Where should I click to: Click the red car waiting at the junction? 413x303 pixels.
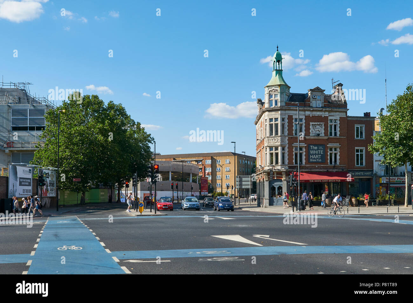[x=165, y=204]
